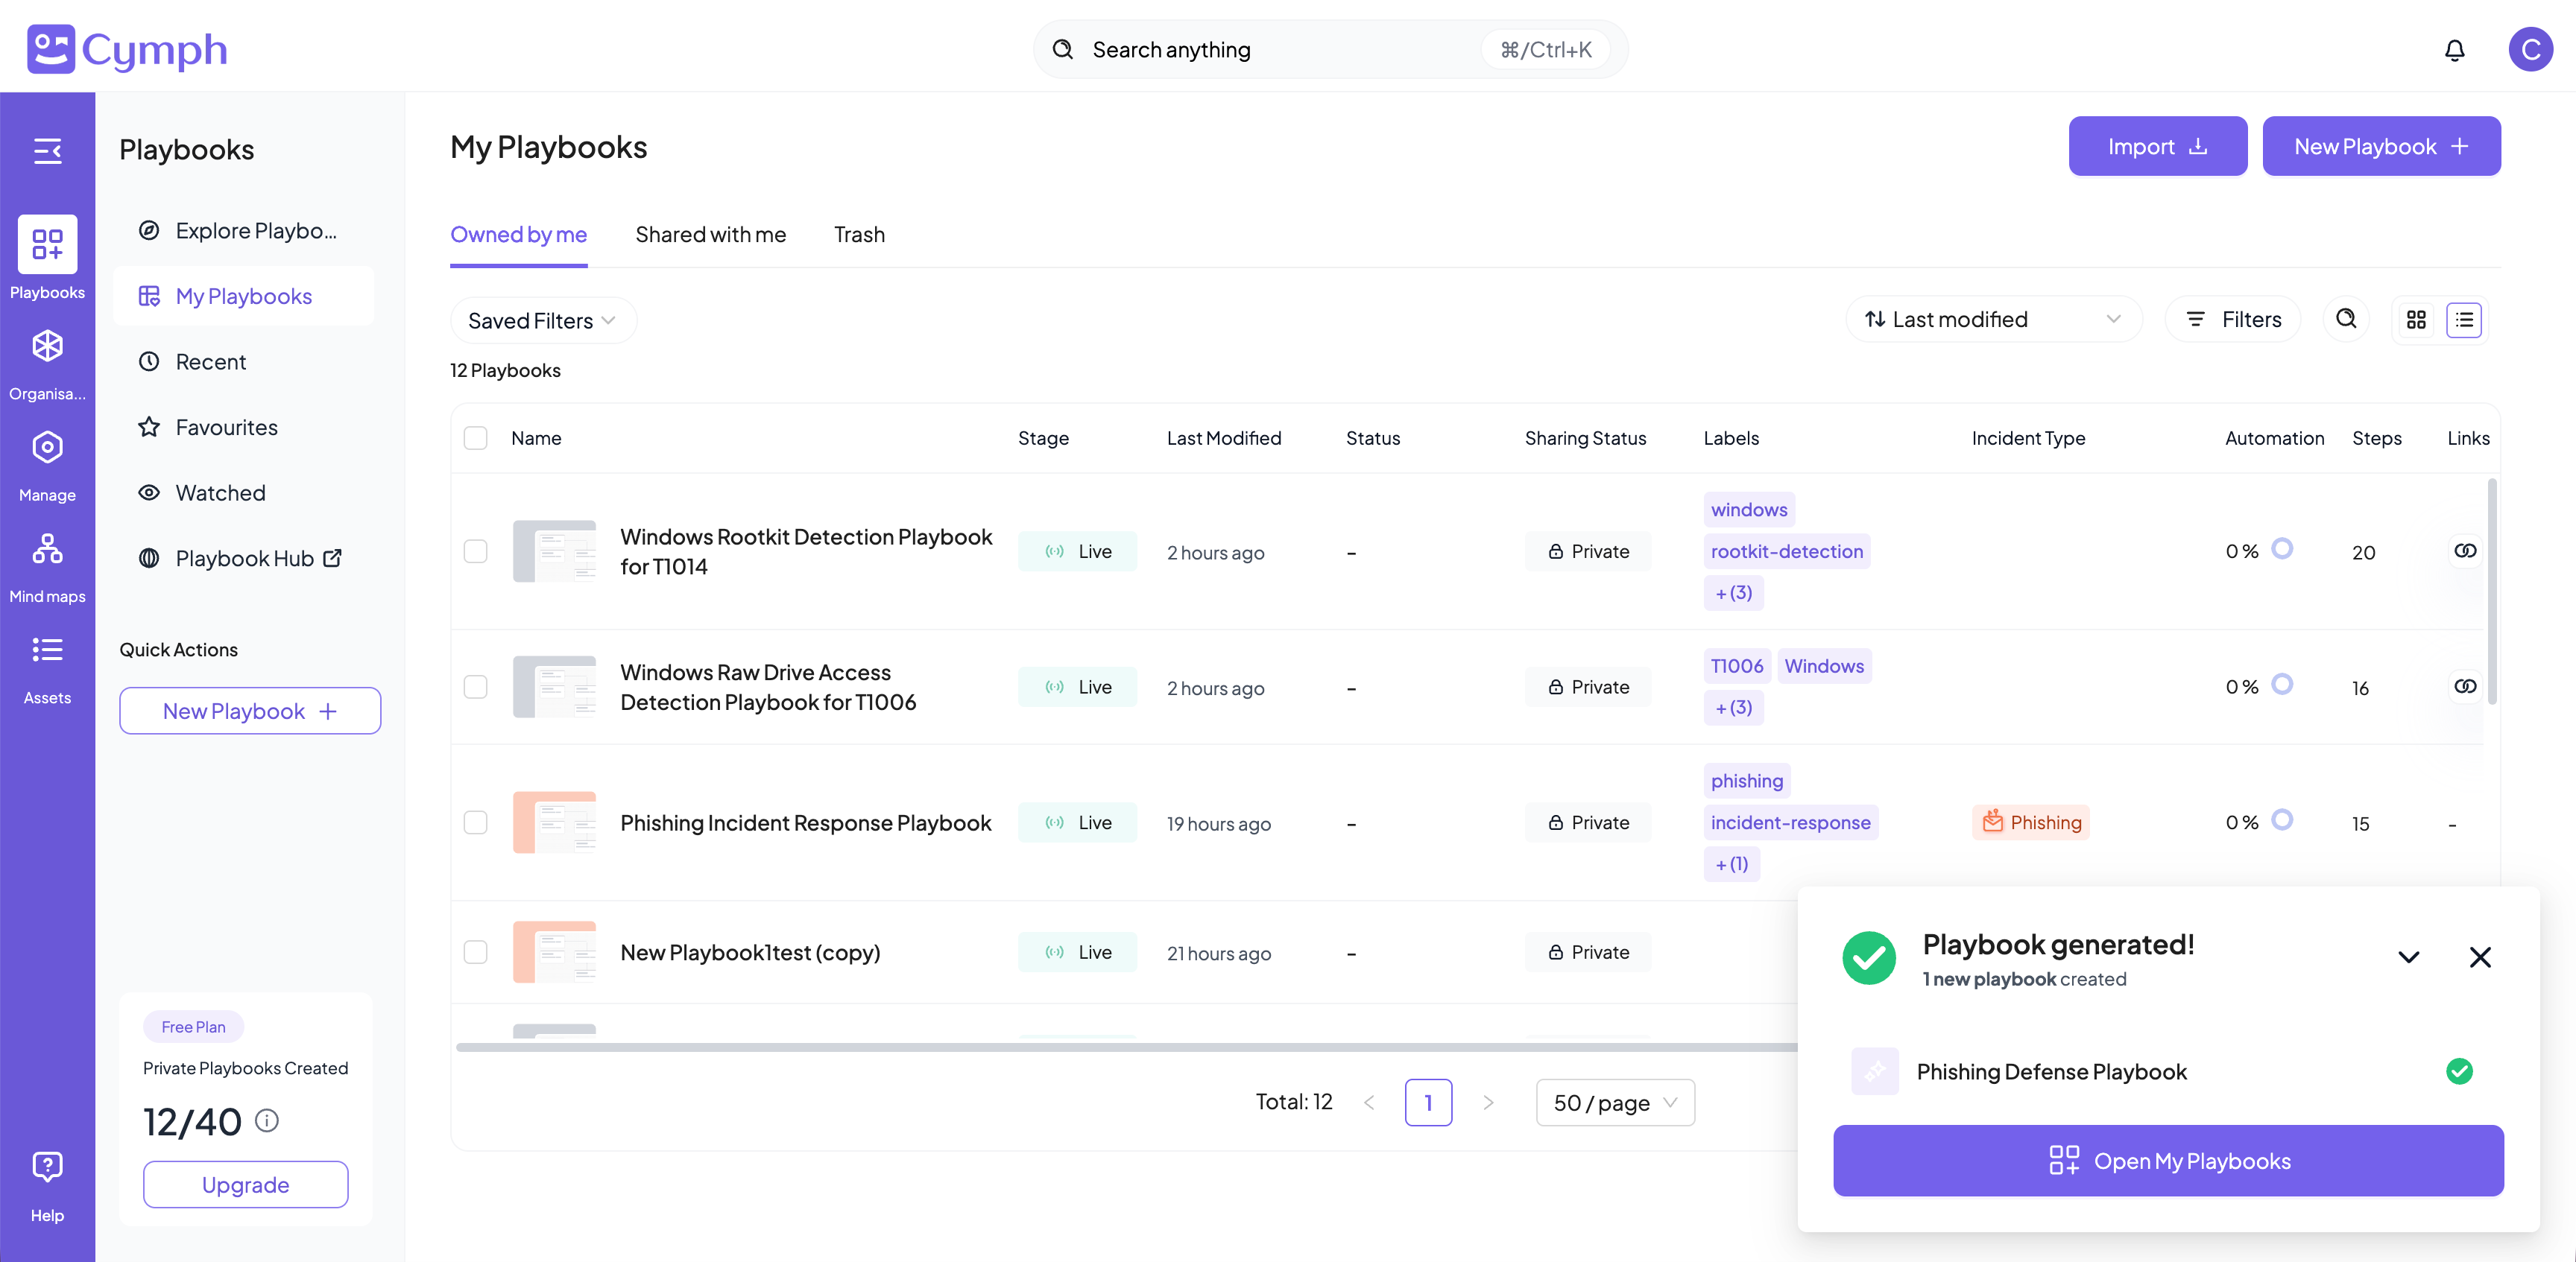Select checkbox for New Playbook1test (copy)

(x=476, y=952)
